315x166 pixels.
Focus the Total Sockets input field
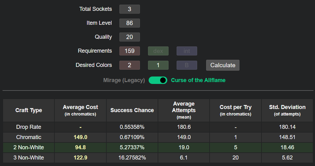130,9
